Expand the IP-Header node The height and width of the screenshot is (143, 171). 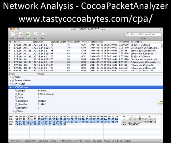11,84
